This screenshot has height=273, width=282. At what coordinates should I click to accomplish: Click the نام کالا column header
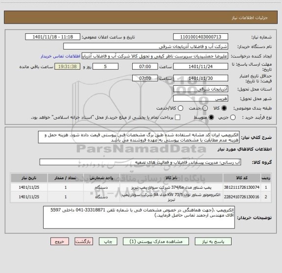[171, 178]
